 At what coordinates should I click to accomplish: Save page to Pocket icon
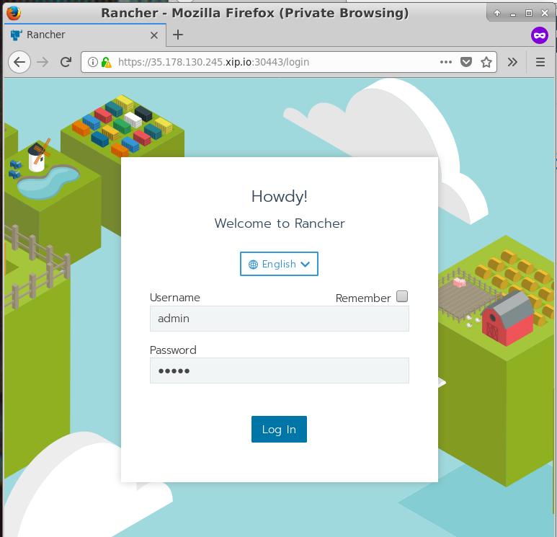coord(466,62)
